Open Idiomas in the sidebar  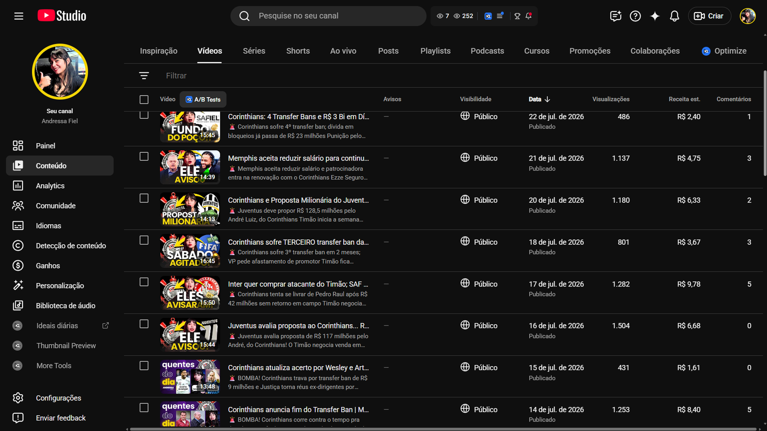(x=60, y=226)
